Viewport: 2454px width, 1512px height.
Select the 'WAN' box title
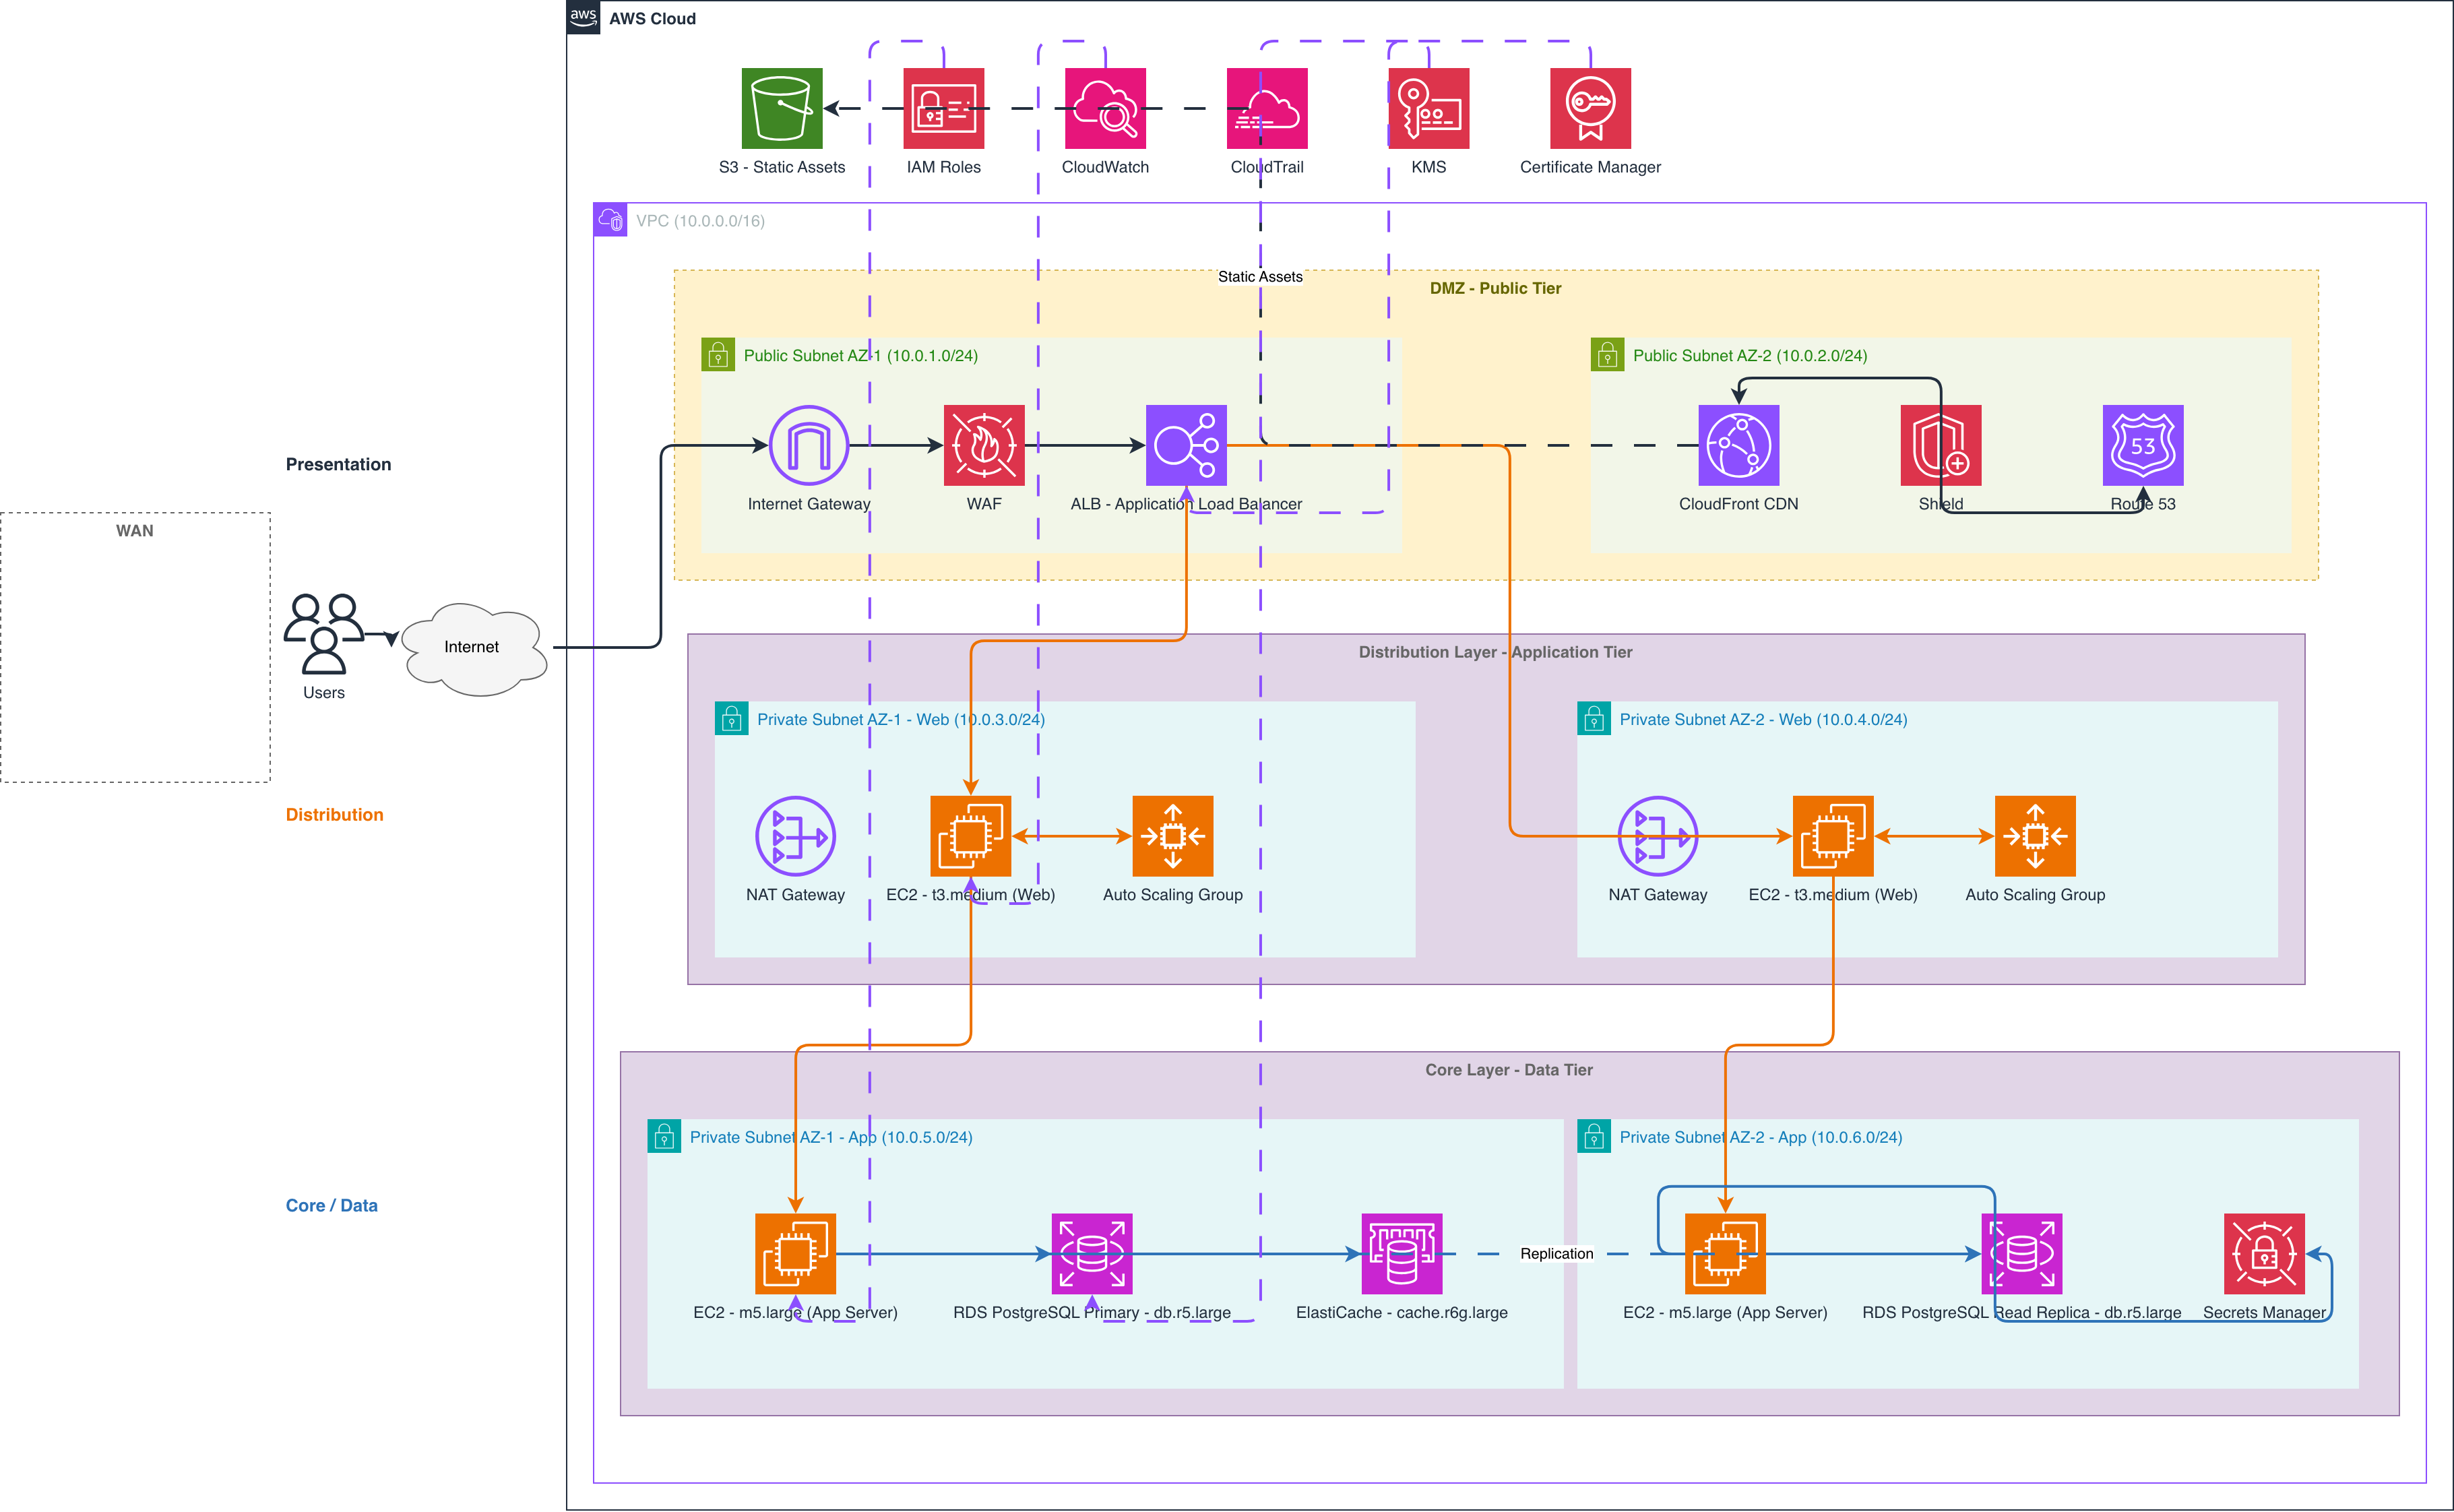click(135, 531)
